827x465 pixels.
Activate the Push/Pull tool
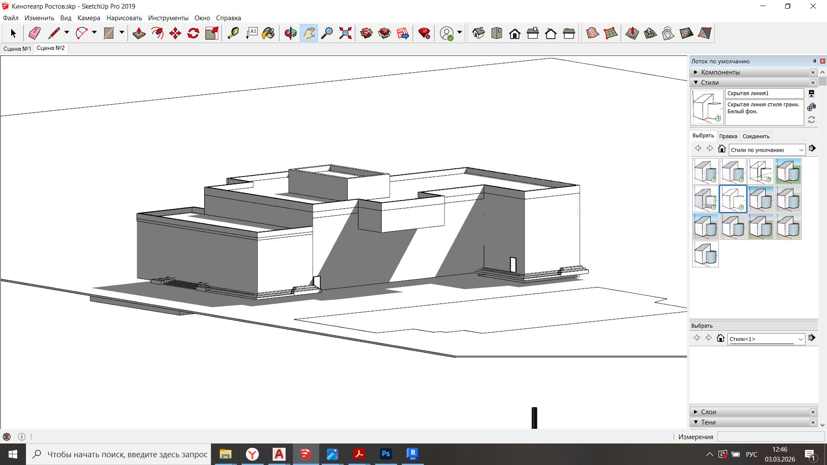[x=139, y=33]
